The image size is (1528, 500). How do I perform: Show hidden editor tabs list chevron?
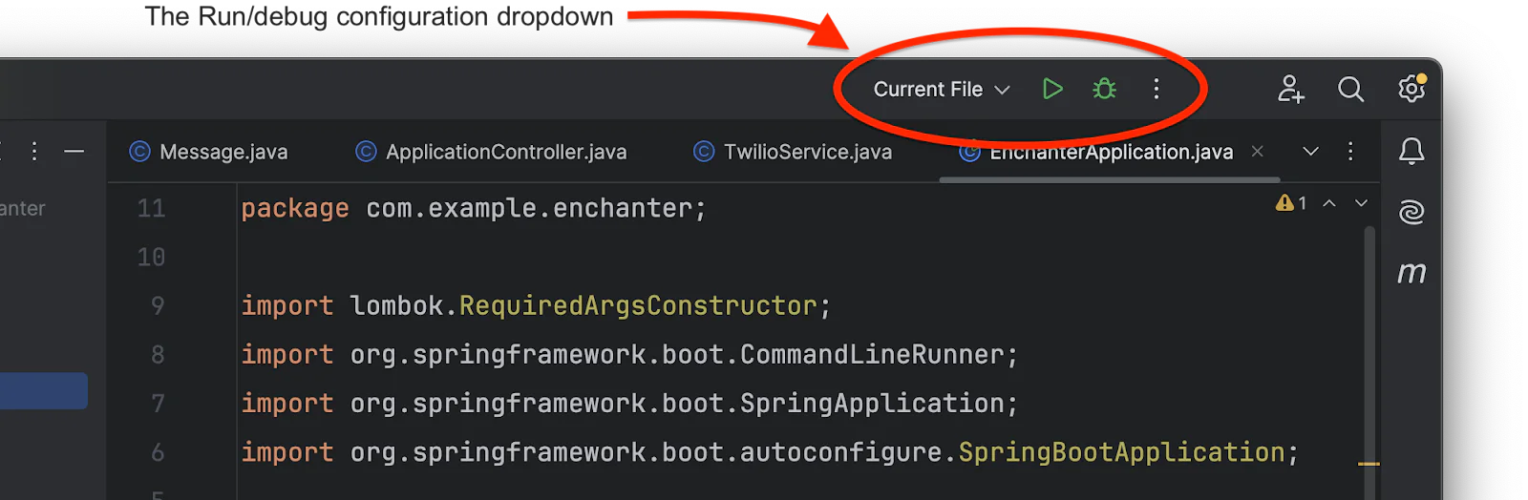tap(1311, 151)
